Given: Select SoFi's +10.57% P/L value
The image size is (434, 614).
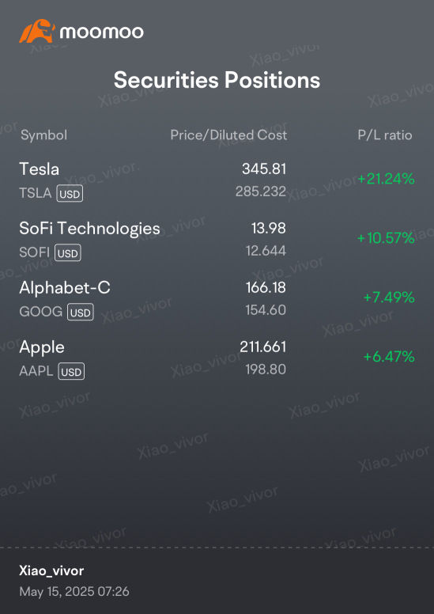Looking at the screenshot, I should pyautogui.click(x=386, y=238).
